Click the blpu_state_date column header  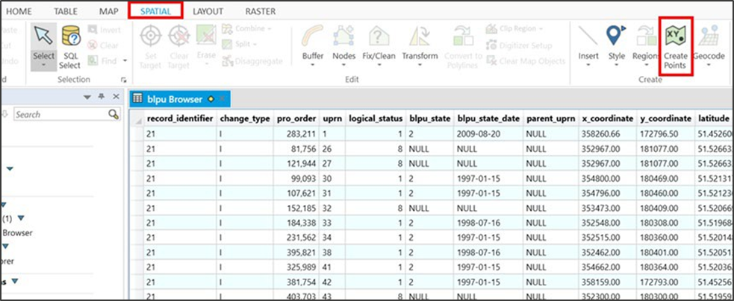pos(488,118)
